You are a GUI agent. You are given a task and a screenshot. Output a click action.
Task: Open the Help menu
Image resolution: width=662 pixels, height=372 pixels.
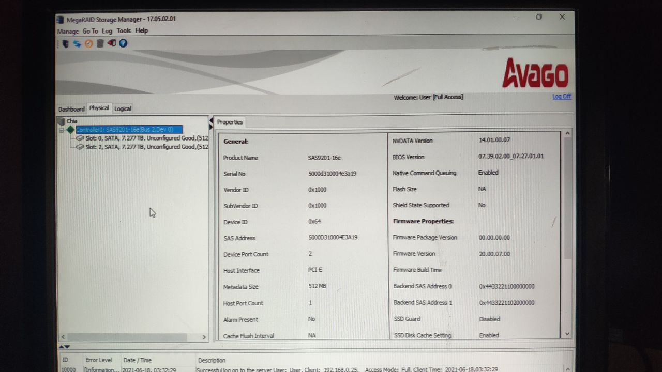(142, 30)
